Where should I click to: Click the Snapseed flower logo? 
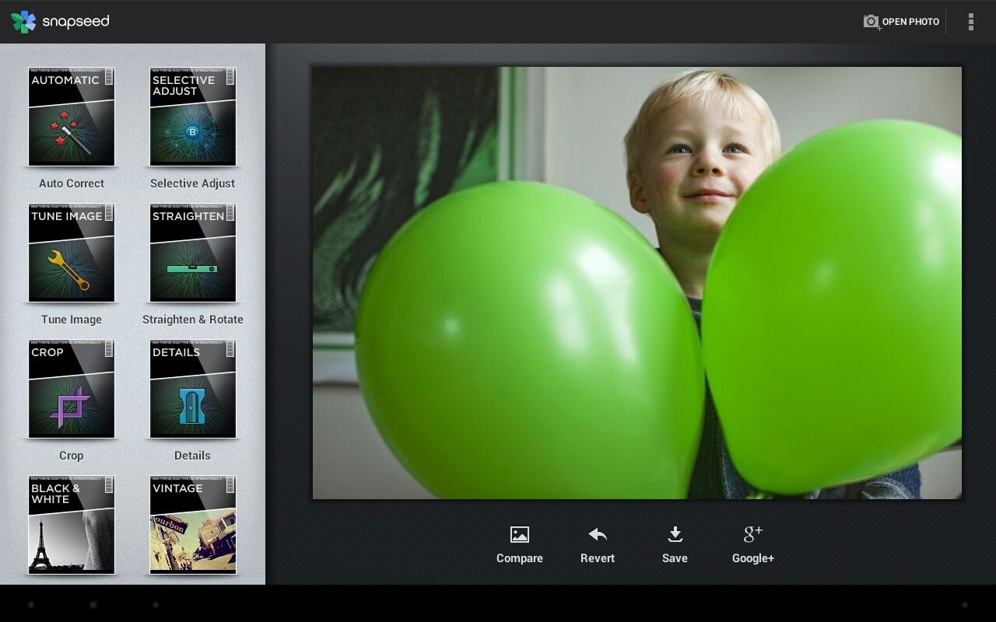tap(24, 22)
